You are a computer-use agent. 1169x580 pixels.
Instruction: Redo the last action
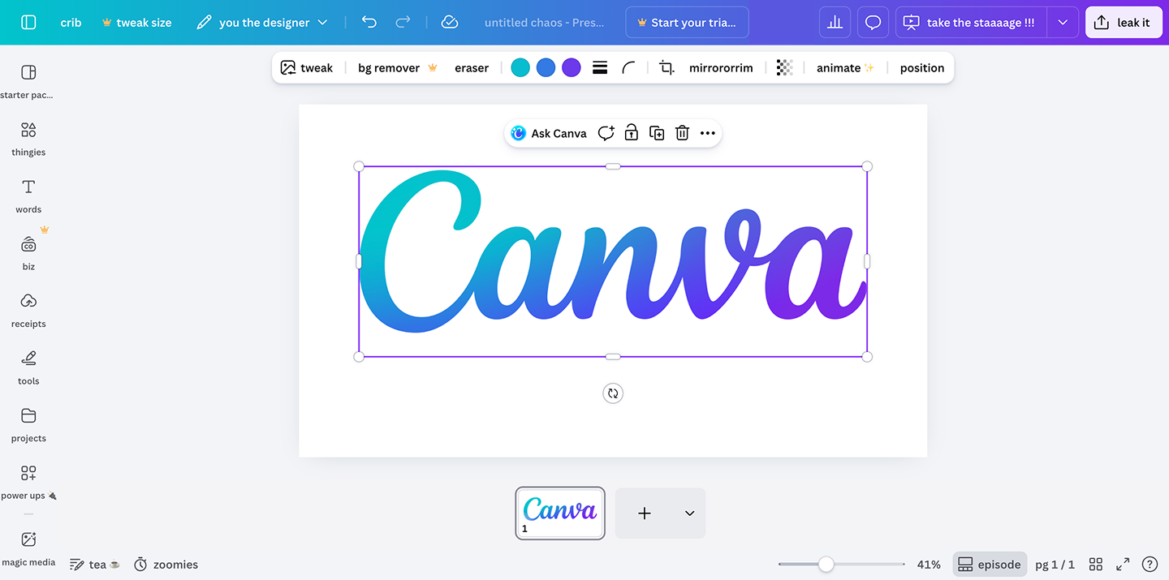pos(403,23)
